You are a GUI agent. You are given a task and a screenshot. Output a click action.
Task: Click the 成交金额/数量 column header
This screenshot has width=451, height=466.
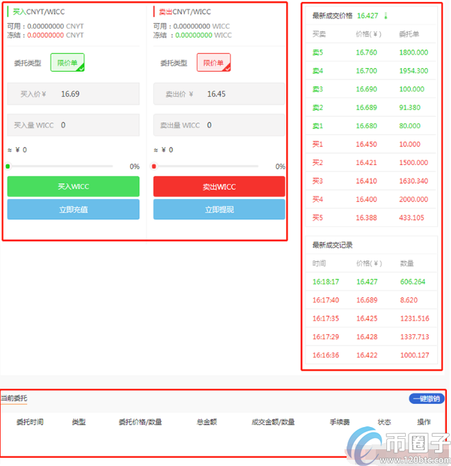273,421
